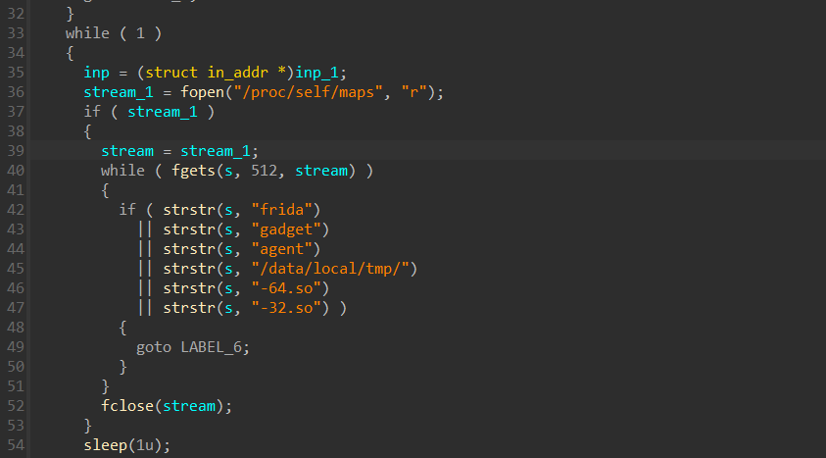Screen dimensions: 826x458
Task: Click the LABEL_6 goto target
Action: (212, 347)
